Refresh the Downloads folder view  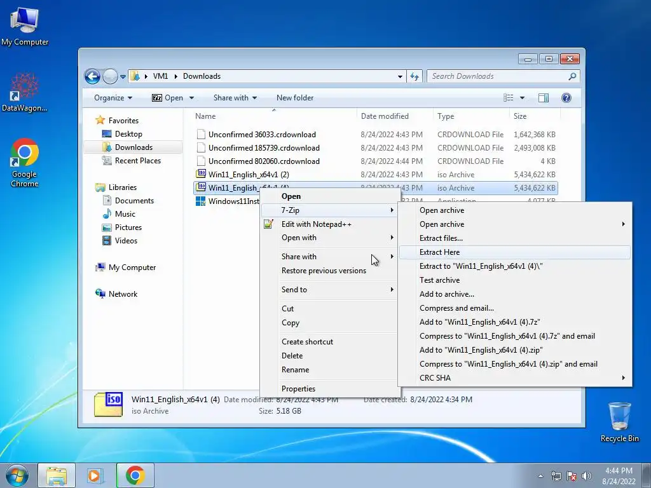click(x=415, y=76)
